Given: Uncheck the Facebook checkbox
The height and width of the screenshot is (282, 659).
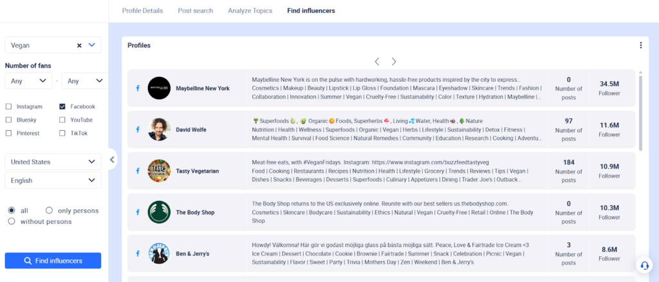Looking at the screenshot, I should (62, 107).
